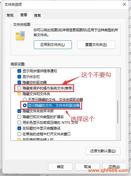
Task: Click the 重置文件夹(R) button
Action: [96, 45]
